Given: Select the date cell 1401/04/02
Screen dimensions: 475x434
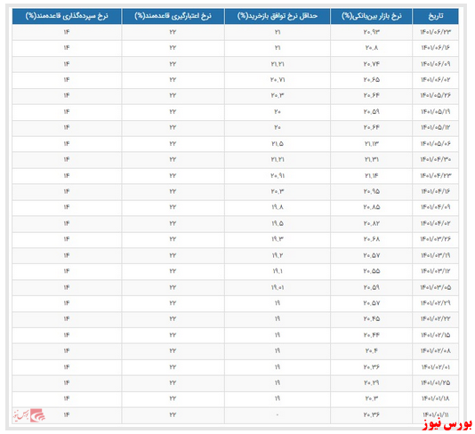Looking at the screenshot, I should coord(435,223).
